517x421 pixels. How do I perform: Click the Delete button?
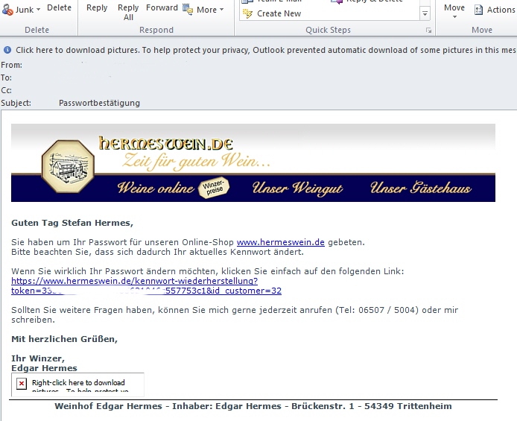[x=59, y=7]
